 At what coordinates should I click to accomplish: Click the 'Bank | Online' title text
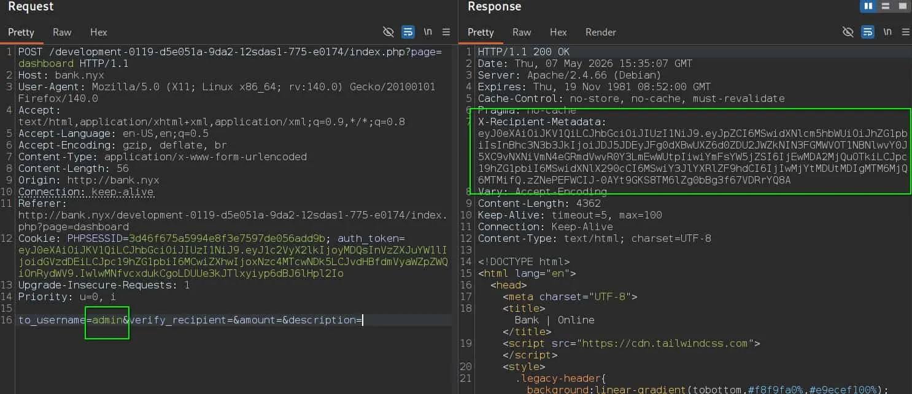point(555,320)
